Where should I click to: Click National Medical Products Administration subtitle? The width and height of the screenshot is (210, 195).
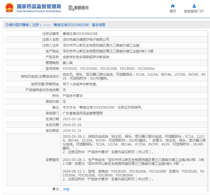(x=39, y=11)
